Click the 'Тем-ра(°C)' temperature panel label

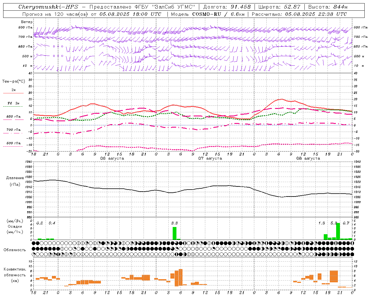point(14,81)
